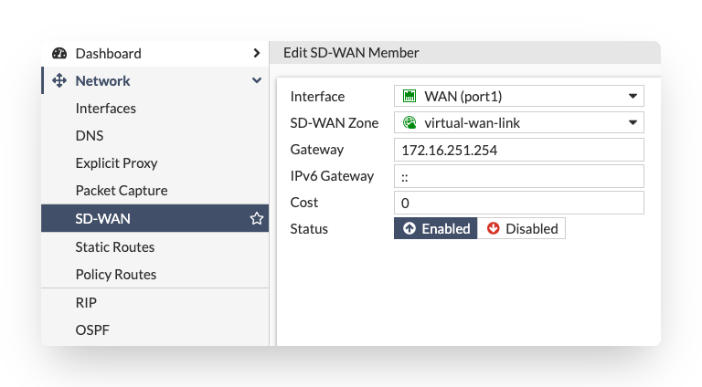
Task: Click the up-arrow icon on Enabled
Action: point(409,228)
